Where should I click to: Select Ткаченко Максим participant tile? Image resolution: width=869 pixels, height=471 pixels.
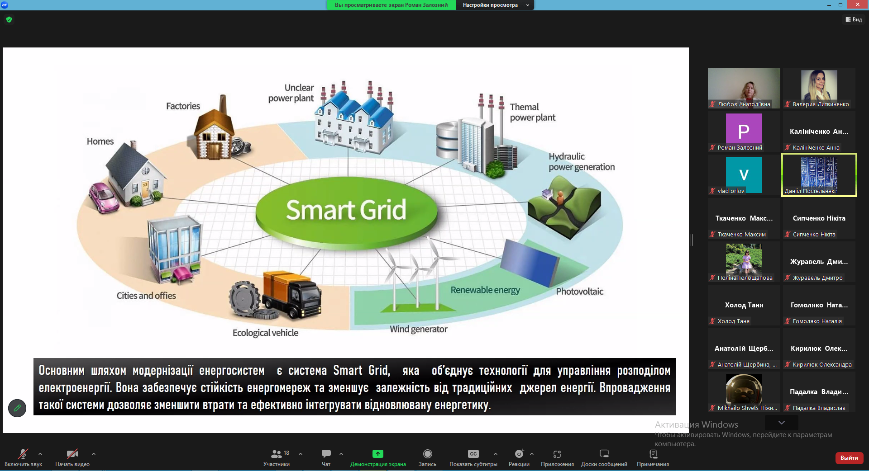click(x=744, y=218)
